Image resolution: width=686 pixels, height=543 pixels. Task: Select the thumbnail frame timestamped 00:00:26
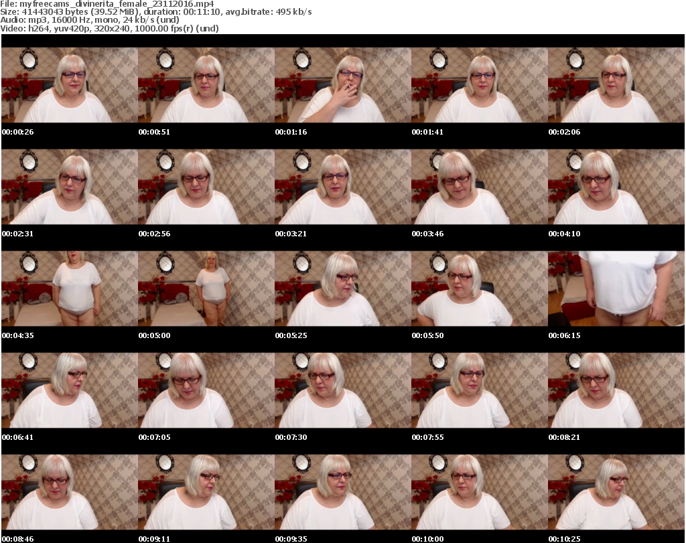click(x=70, y=85)
